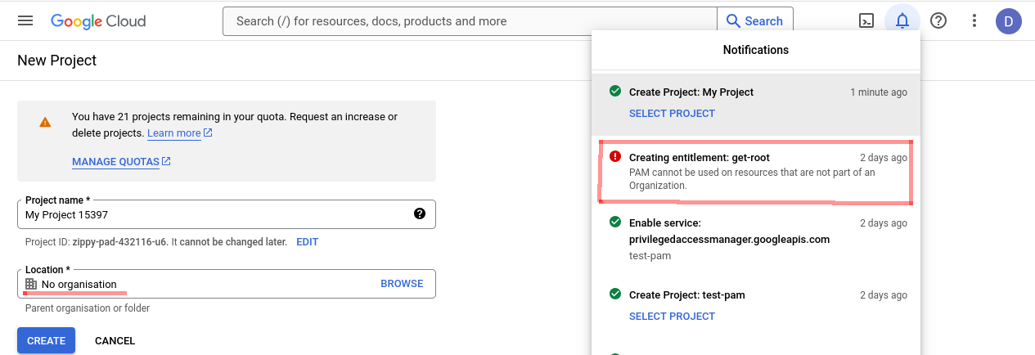Viewport: 1035px width, 355px height.
Task: Click the organisation building icon in Location
Action: (x=31, y=284)
